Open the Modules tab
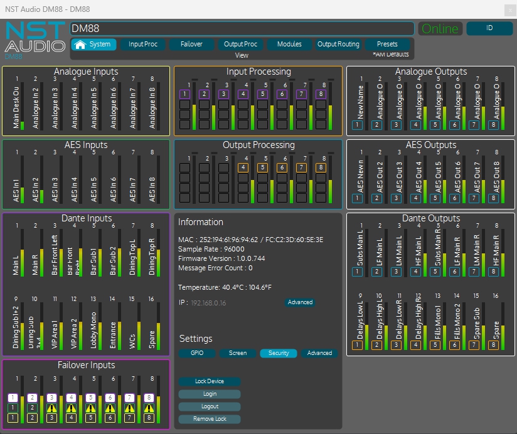 coord(289,44)
